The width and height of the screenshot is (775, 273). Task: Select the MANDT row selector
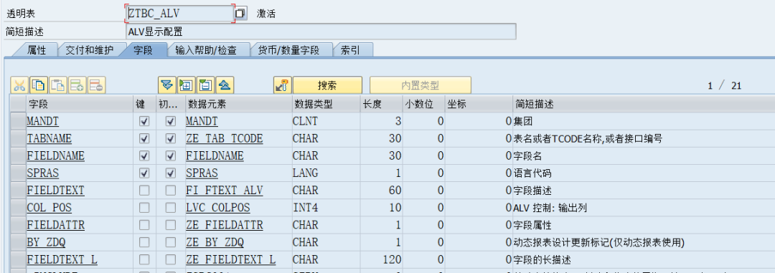point(18,121)
